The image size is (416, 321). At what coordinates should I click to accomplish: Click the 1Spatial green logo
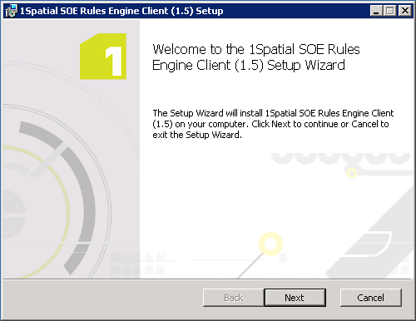tap(103, 57)
